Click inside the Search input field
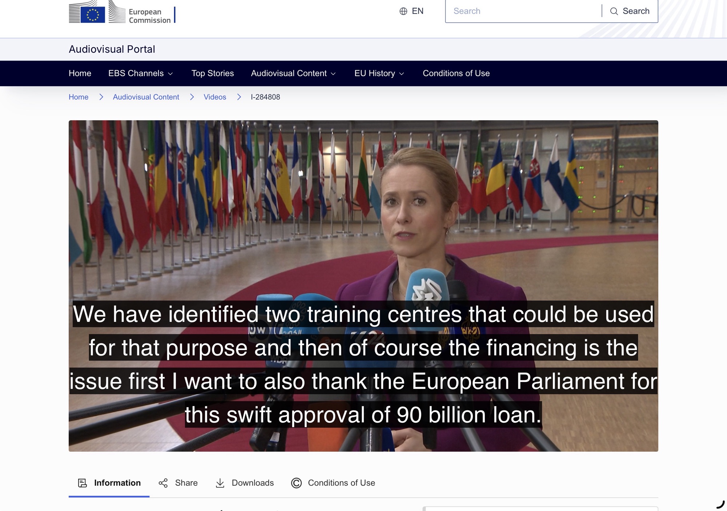Viewport: 727px width, 511px height. pyautogui.click(x=523, y=11)
